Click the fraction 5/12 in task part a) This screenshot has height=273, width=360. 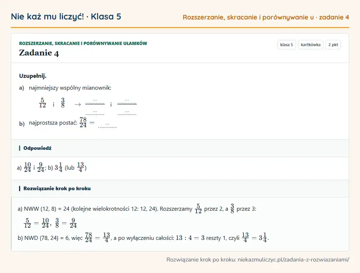pos(42,103)
